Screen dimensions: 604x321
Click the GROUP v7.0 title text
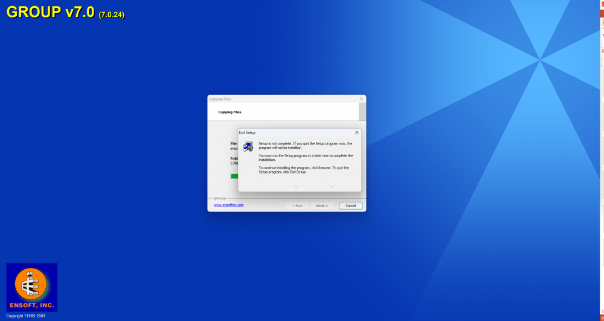pos(51,12)
